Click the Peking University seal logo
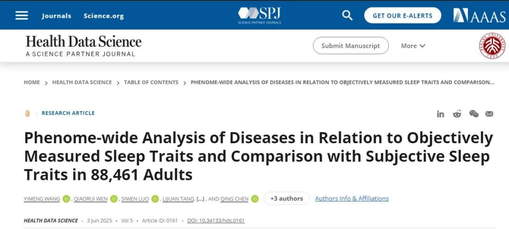Image resolution: width=509 pixels, height=229 pixels. tap(492, 46)
